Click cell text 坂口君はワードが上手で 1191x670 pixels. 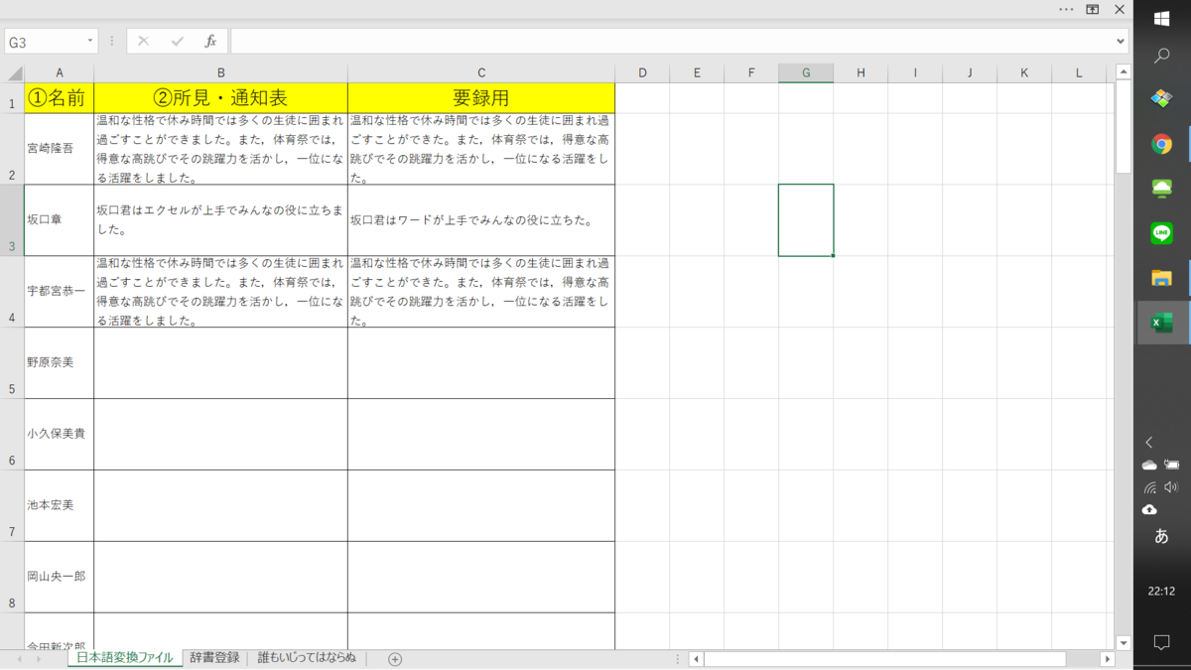pyautogui.click(x=481, y=220)
